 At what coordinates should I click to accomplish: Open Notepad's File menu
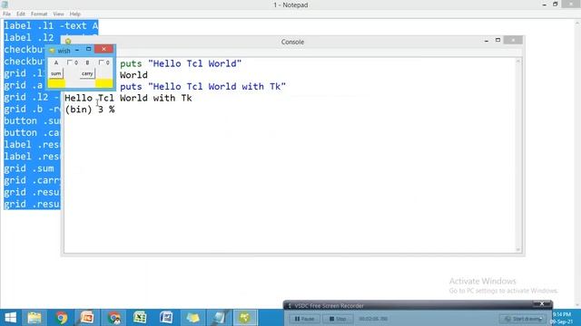click(6, 14)
